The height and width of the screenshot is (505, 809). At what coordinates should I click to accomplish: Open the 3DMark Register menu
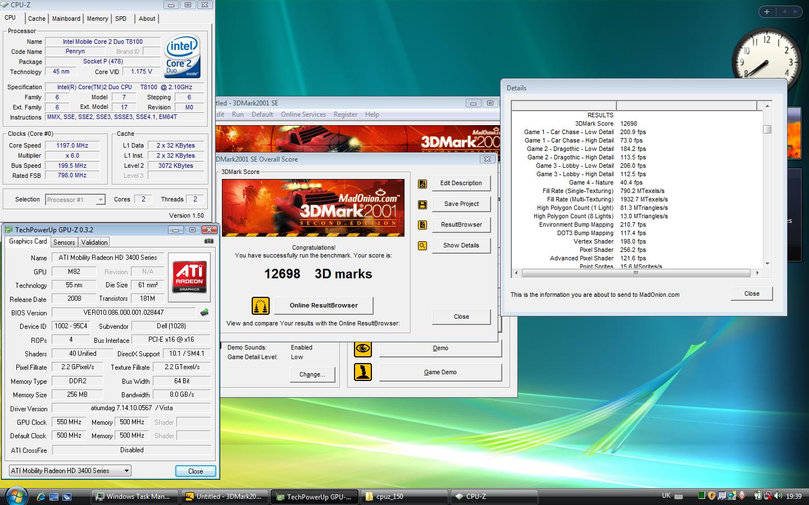point(346,114)
